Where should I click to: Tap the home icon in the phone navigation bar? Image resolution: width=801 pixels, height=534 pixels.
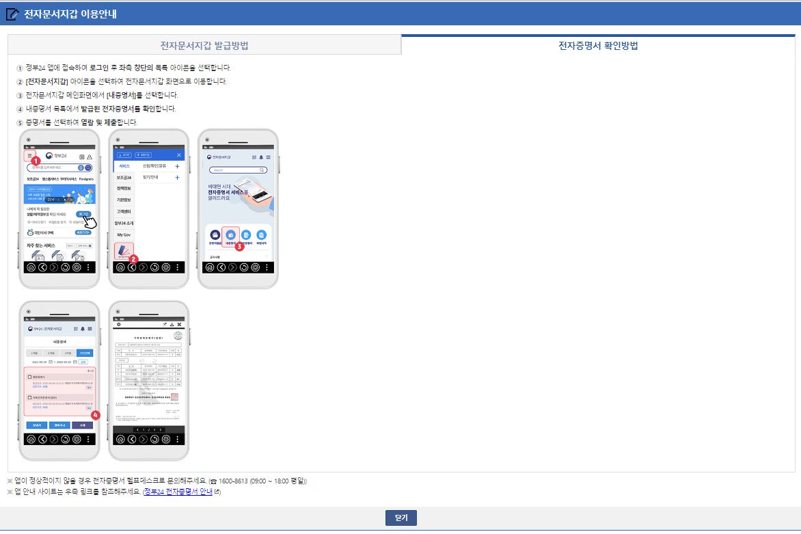pos(31,267)
